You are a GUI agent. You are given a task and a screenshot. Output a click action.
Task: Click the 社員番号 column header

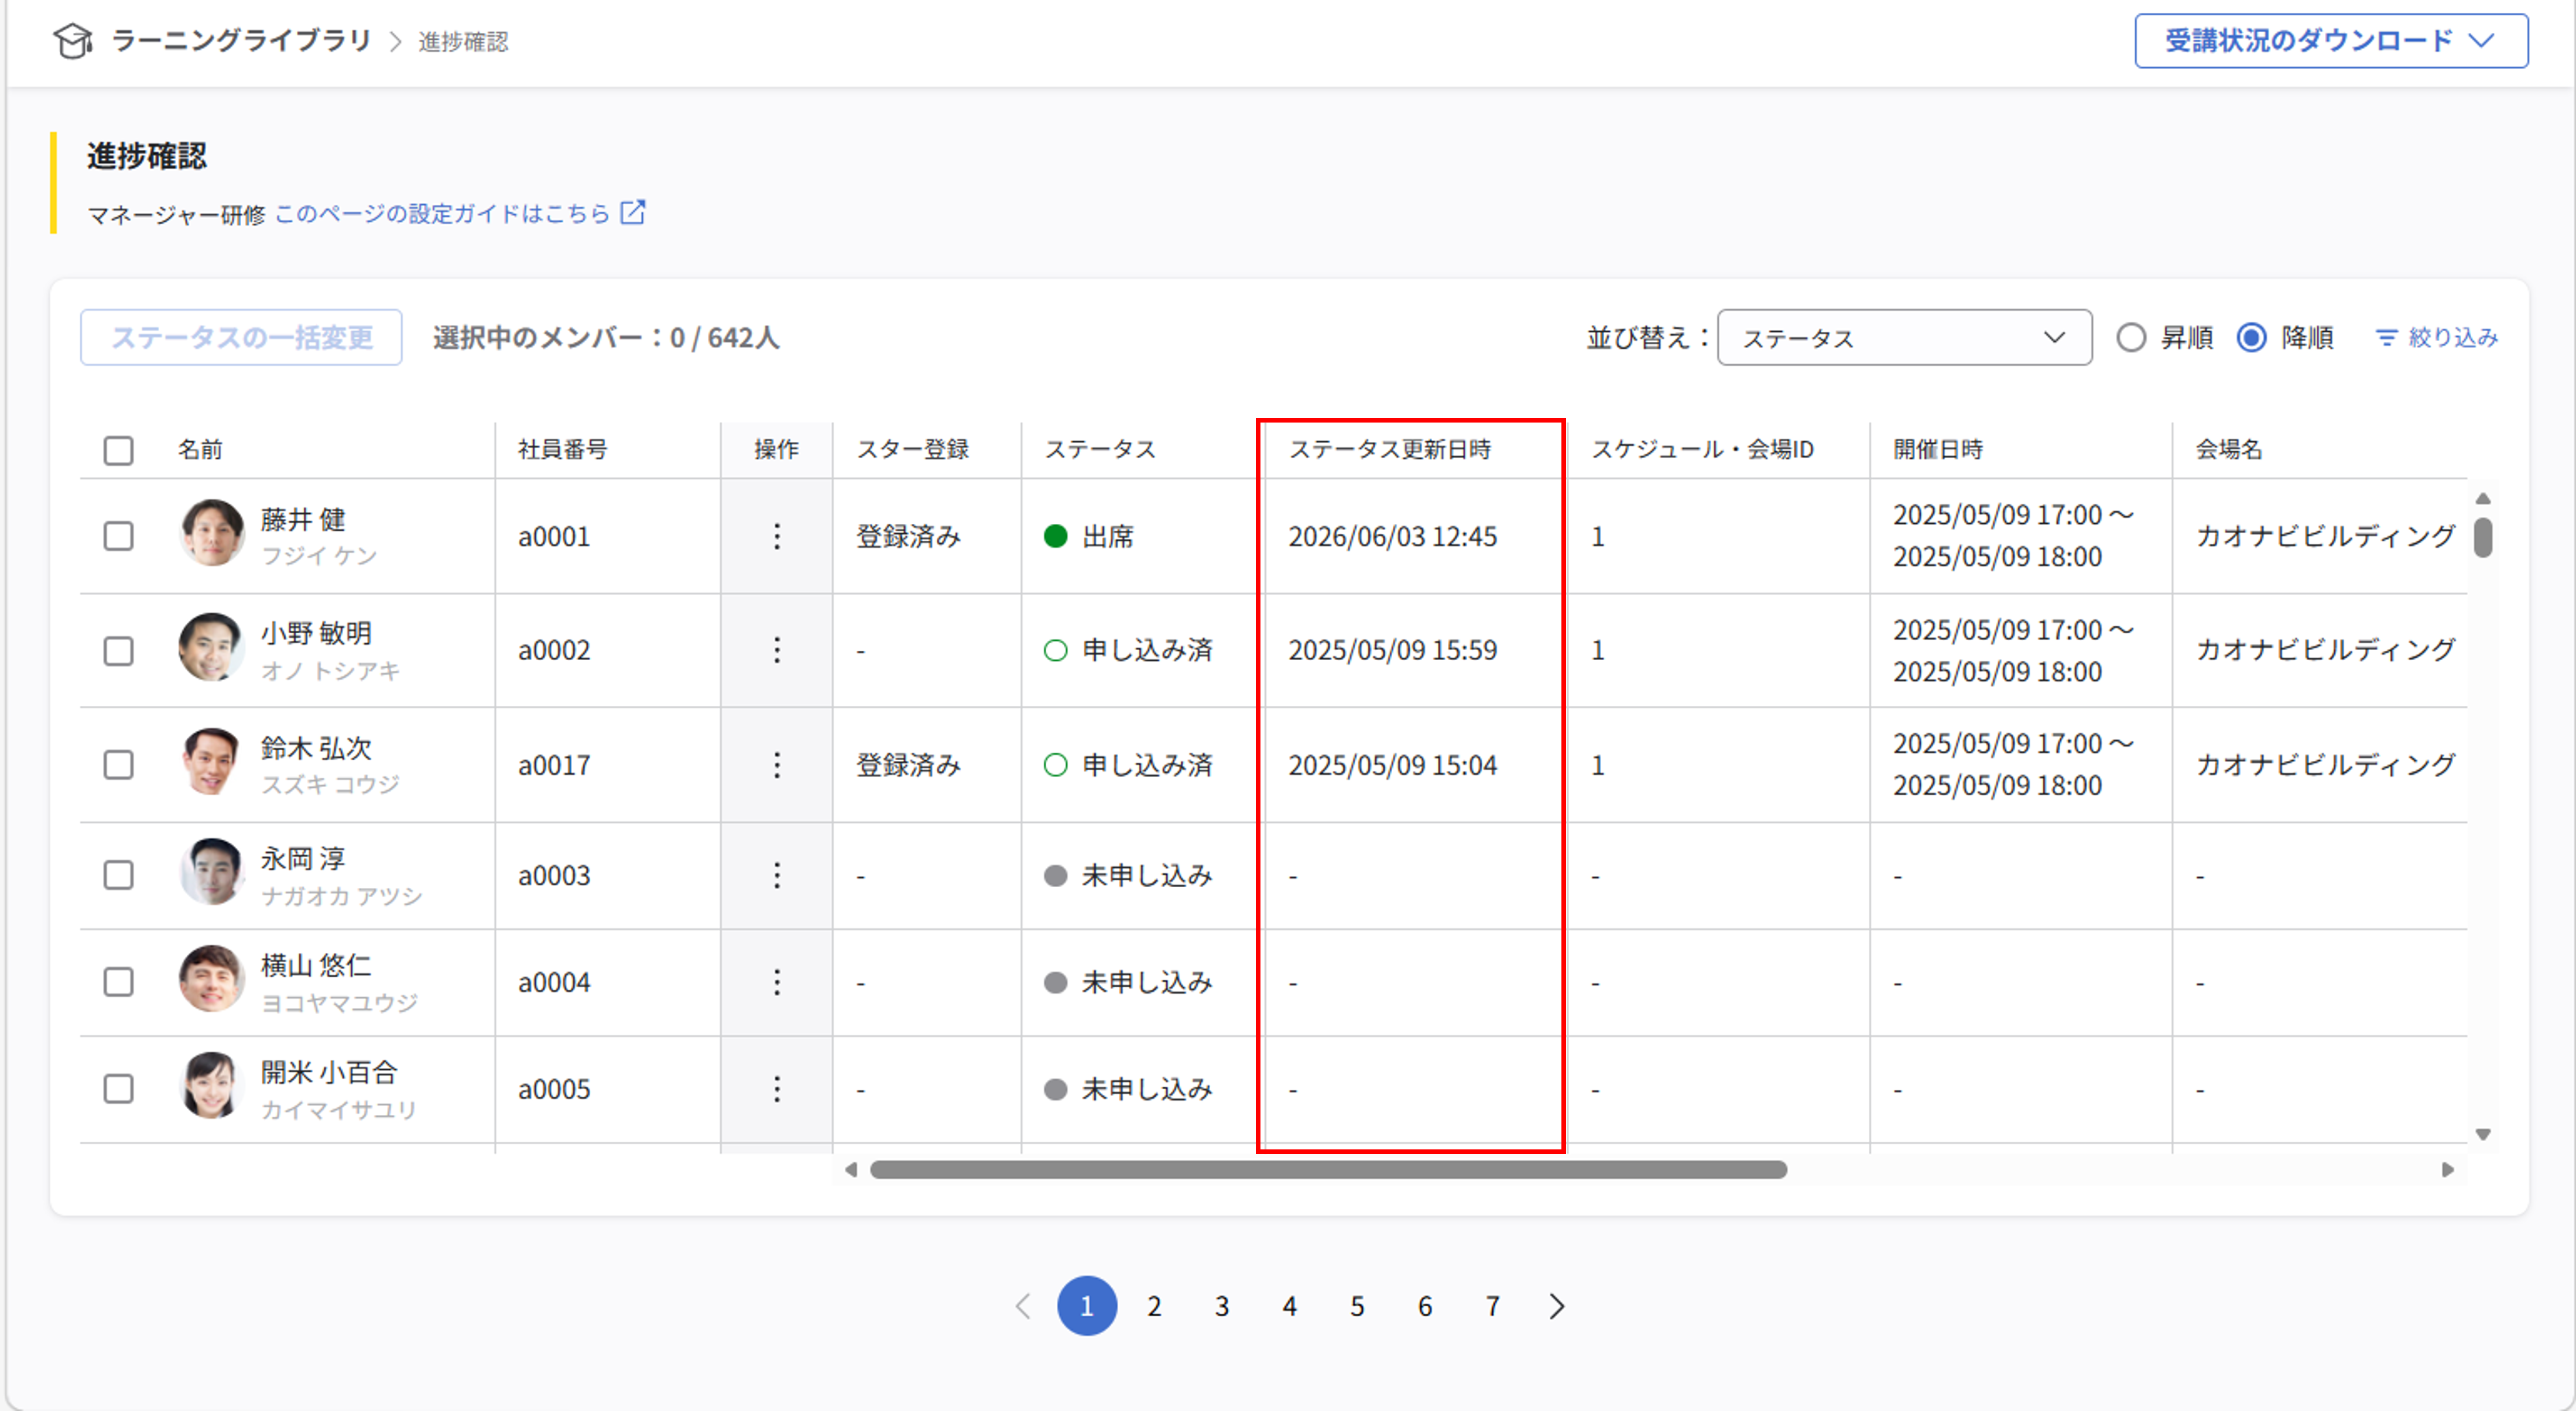[x=562, y=449]
